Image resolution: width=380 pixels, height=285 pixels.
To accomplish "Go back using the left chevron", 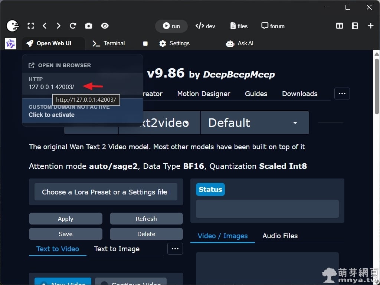I will (45, 26).
